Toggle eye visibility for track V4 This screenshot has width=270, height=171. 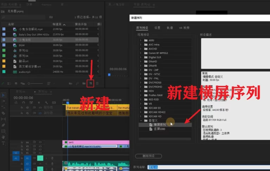click(x=40, y=142)
